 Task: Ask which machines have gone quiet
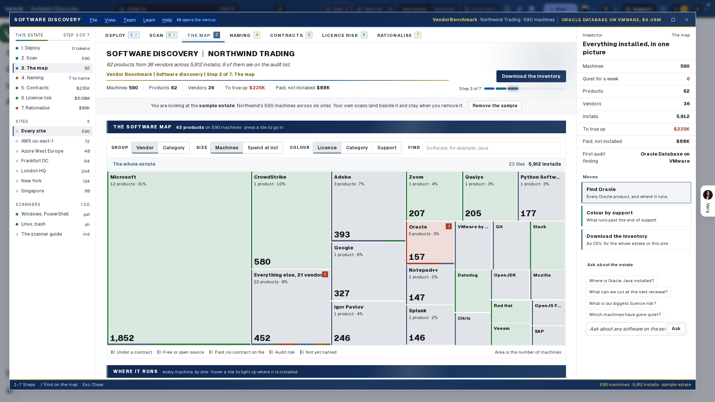click(625, 315)
